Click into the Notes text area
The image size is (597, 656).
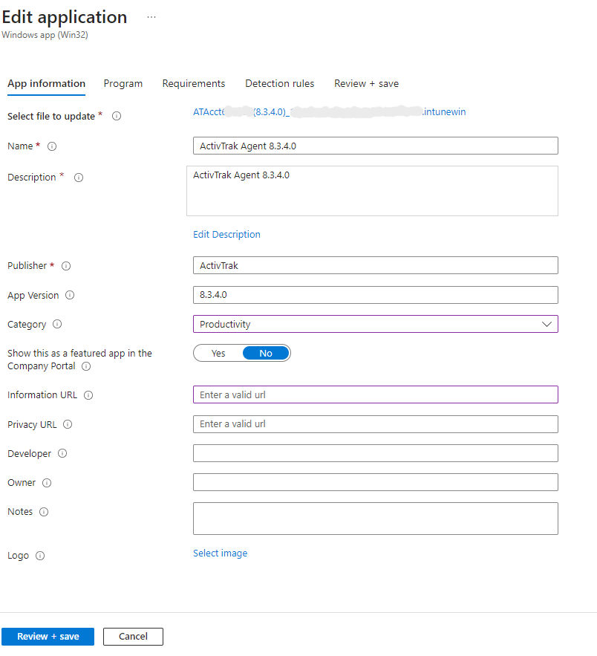tap(376, 519)
